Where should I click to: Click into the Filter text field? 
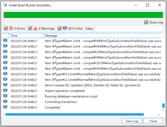point(129,29)
